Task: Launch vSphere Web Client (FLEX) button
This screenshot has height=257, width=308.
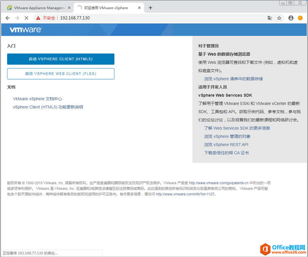Action: pos(61,74)
